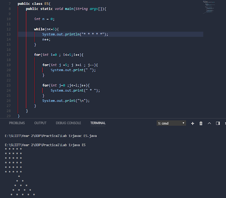Place cursor on 'public class E5{' line
Image resolution: width=226 pixels, height=198 pixels.
click(x=34, y=4)
